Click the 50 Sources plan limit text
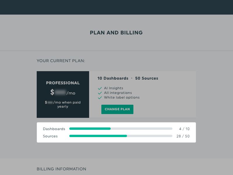Viewport: 233px width, 175px height. [146, 78]
